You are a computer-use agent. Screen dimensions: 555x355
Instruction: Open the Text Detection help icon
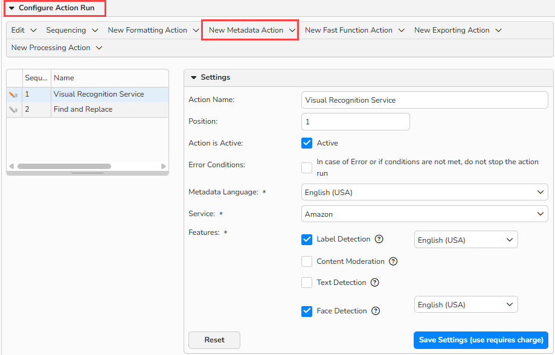point(375,283)
